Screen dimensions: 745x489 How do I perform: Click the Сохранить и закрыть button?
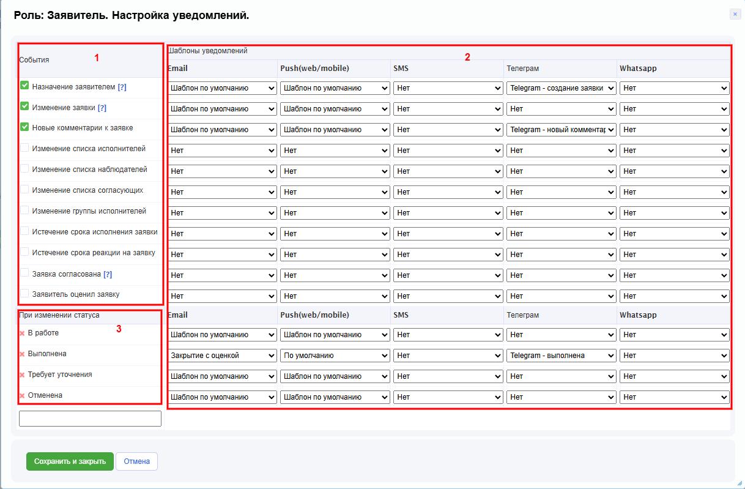coord(70,461)
